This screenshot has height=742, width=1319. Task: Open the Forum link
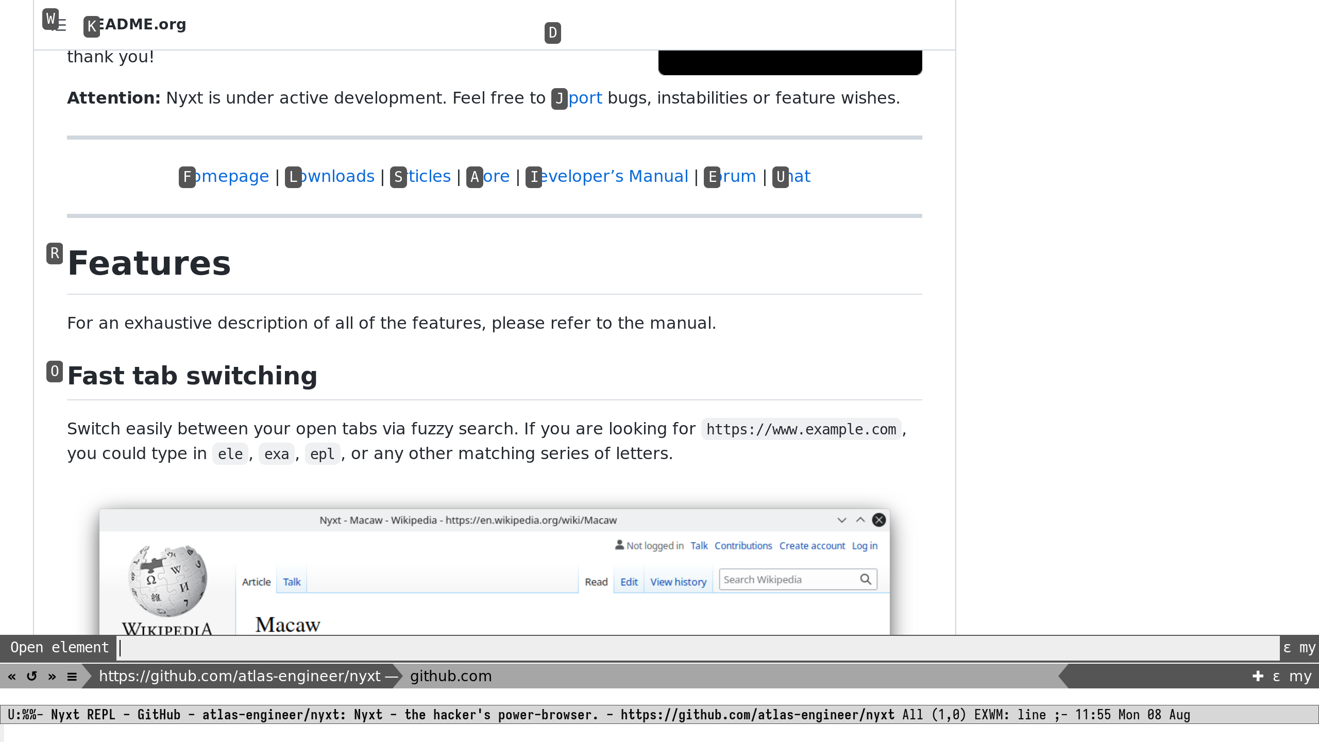click(x=736, y=177)
